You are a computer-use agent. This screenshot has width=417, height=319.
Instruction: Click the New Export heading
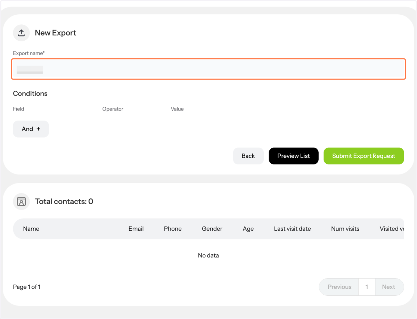click(x=56, y=33)
